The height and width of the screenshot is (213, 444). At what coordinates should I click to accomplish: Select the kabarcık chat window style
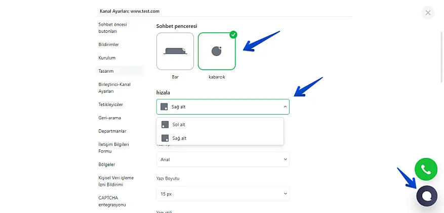[x=217, y=51]
